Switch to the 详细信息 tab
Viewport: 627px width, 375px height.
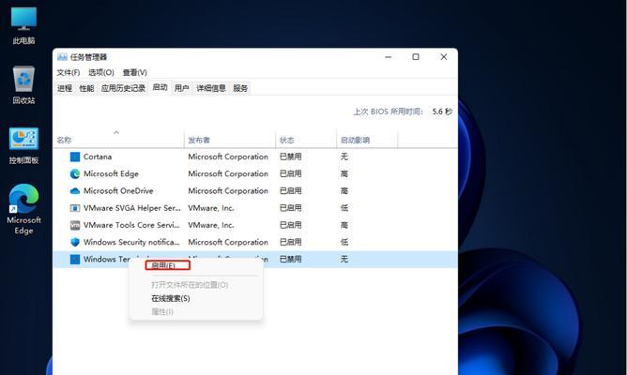211,88
